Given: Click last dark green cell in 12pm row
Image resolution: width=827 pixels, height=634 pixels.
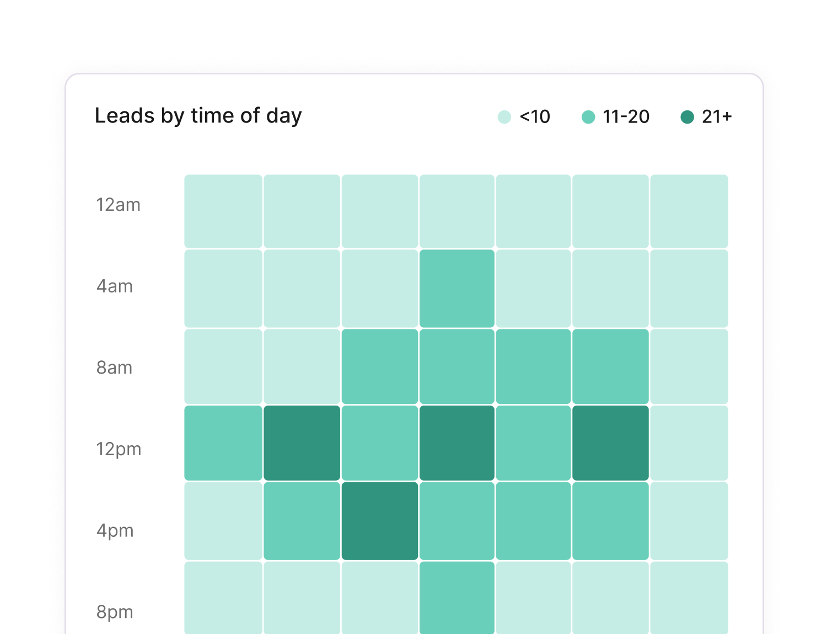Looking at the screenshot, I should (x=610, y=443).
